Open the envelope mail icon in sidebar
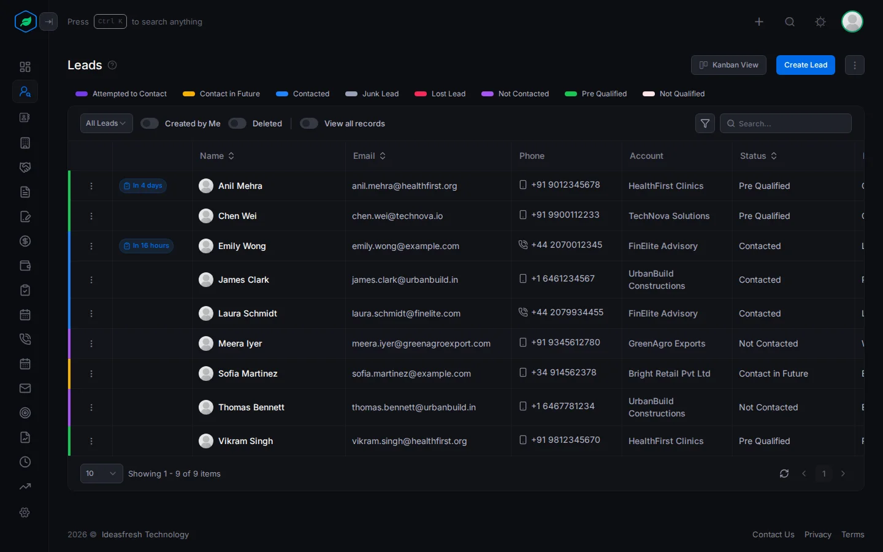The image size is (883, 552). pyautogui.click(x=25, y=388)
